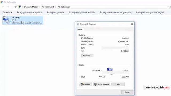Click the 'Ağ erişimi yok' IPv6 status
171x96 pixels.
click(x=123, y=42)
